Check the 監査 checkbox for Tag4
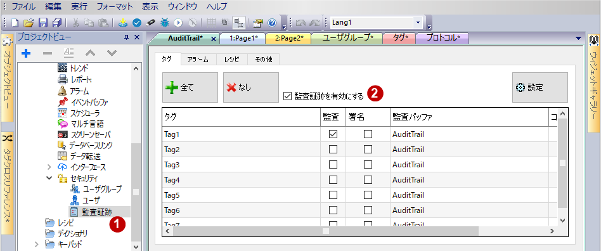 (333, 180)
